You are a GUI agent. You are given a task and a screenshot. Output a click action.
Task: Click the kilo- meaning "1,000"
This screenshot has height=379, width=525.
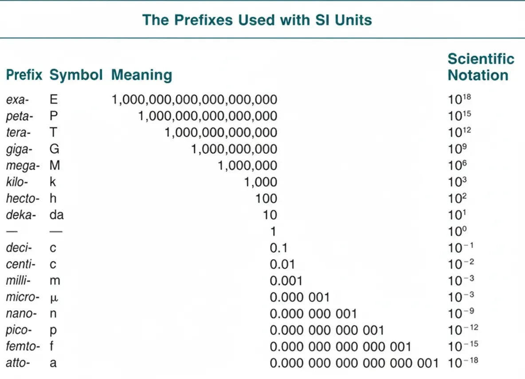click(x=261, y=182)
